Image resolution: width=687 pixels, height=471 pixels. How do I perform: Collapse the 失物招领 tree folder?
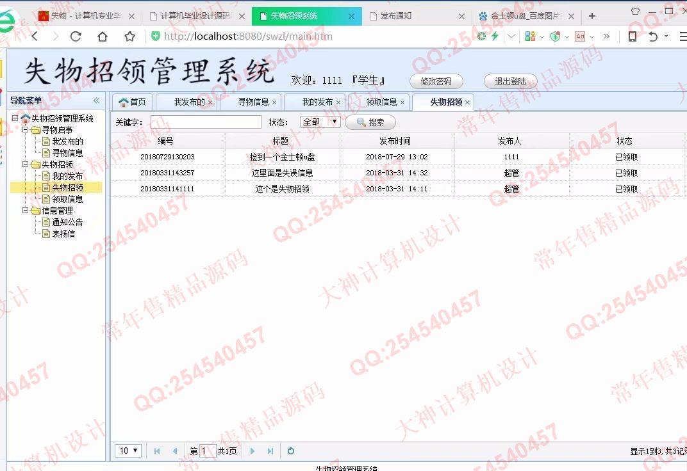tap(26, 164)
